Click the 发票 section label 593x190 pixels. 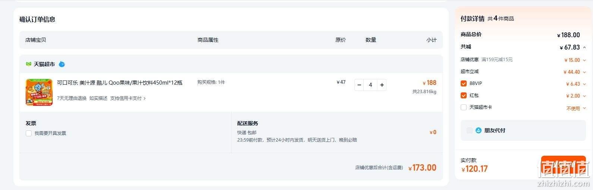click(31, 123)
